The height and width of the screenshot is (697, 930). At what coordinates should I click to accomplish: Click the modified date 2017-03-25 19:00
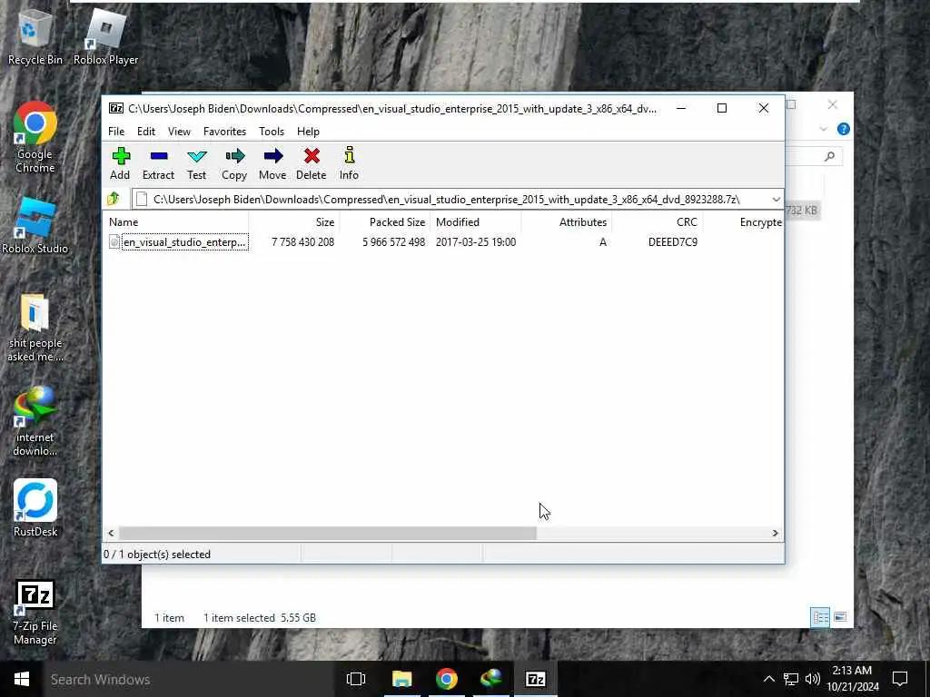476,241
